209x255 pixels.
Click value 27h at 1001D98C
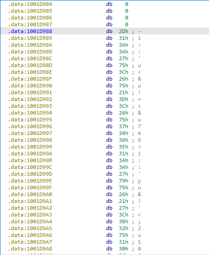[x=123, y=58]
